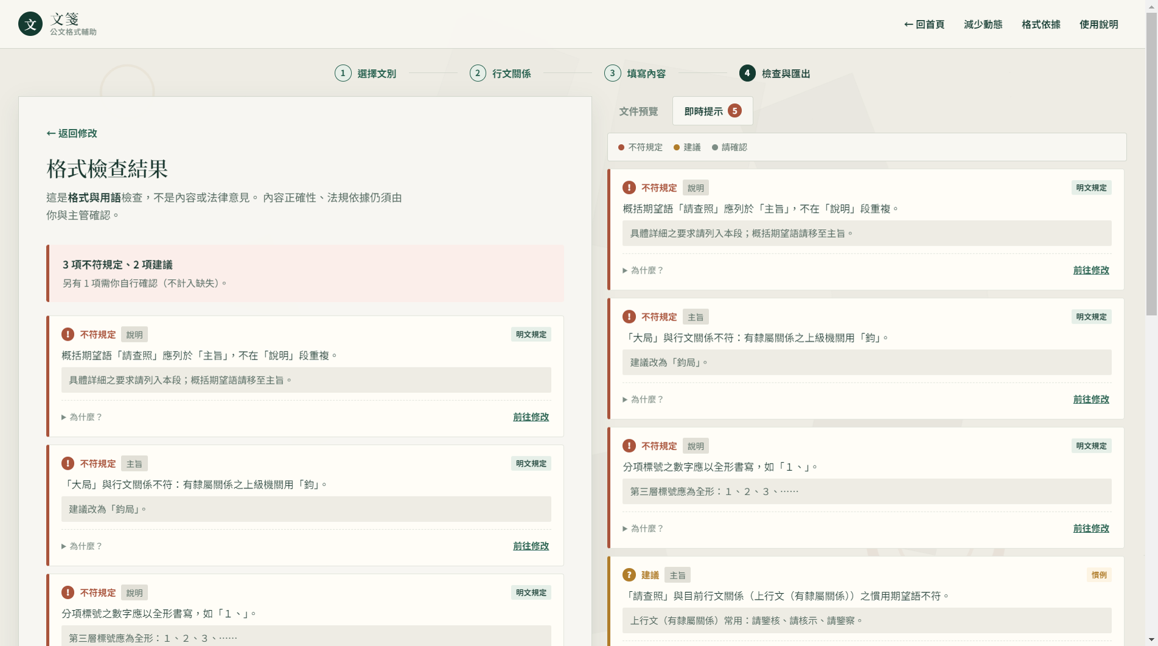Image resolution: width=1158 pixels, height=646 pixels.
Task: Select step 2 行文關係
Action: pyautogui.click(x=500, y=74)
